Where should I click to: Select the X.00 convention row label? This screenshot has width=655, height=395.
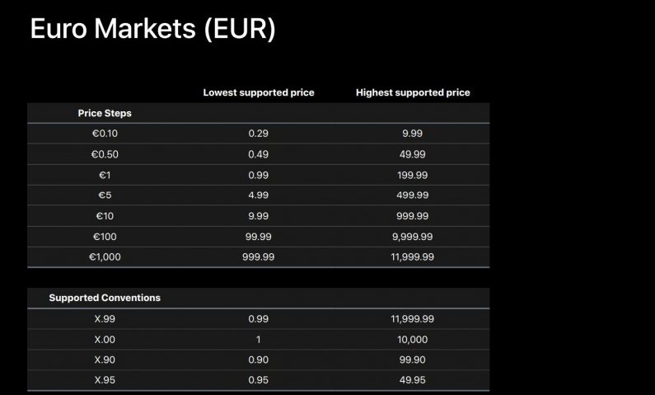click(x=105, y=339)
